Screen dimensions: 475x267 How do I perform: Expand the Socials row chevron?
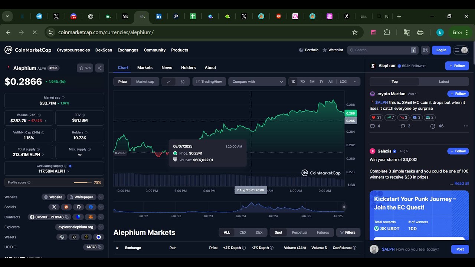tap(101, 207)
